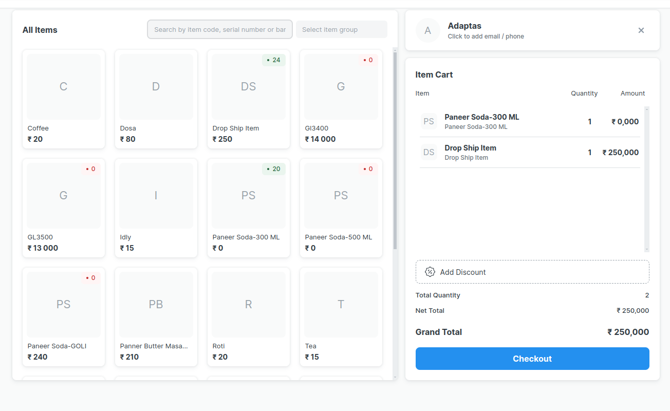Click to add email / phone for Adaptas

click(486, 36)
